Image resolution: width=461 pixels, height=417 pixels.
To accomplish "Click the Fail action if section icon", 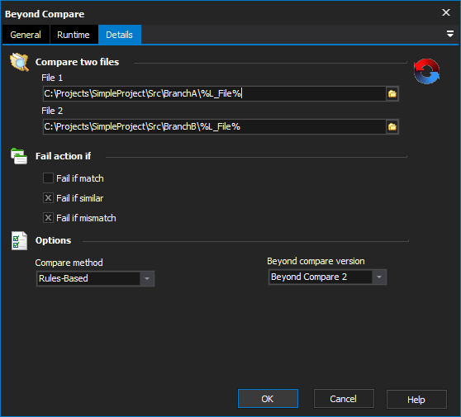I will (x=19, y=156).
